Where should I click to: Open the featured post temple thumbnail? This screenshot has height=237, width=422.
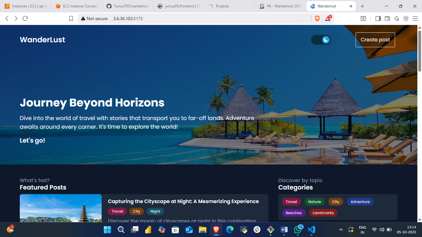click(61, 208)
